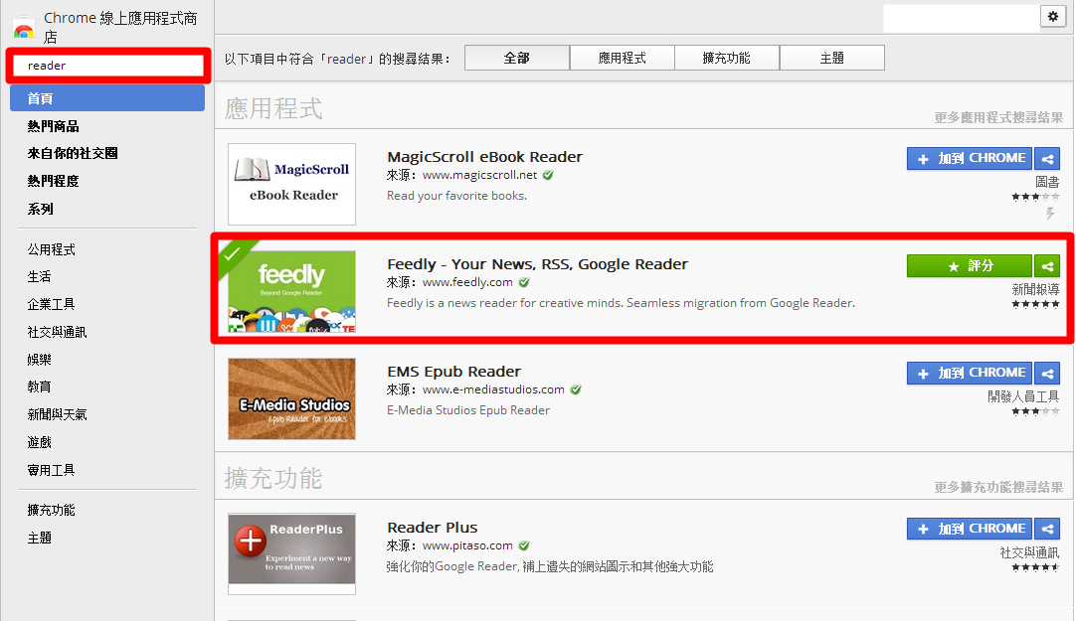Browse the 社交與通訊 sidebar category
The image size is (1076, 621).
(57, 333)
